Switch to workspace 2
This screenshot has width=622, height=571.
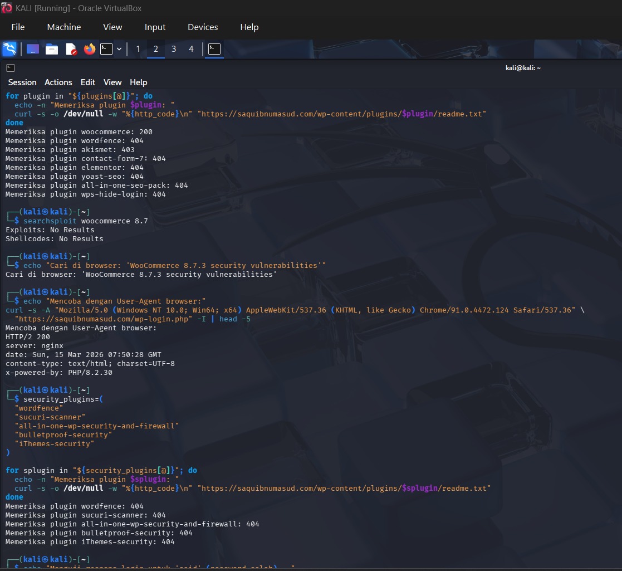point(156,49)
